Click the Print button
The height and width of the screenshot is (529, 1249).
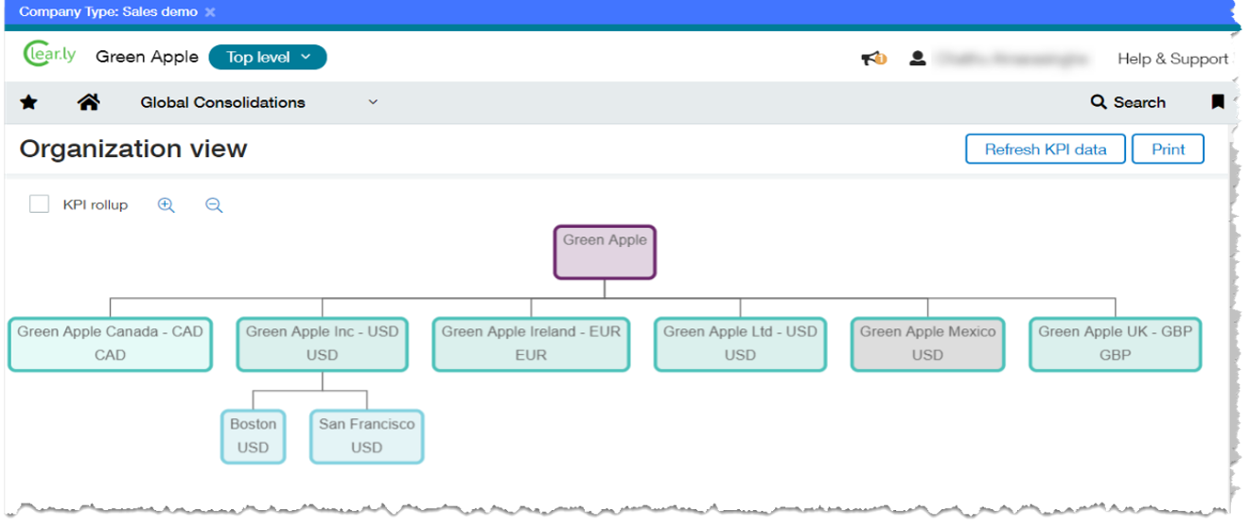click(1168, 150)
